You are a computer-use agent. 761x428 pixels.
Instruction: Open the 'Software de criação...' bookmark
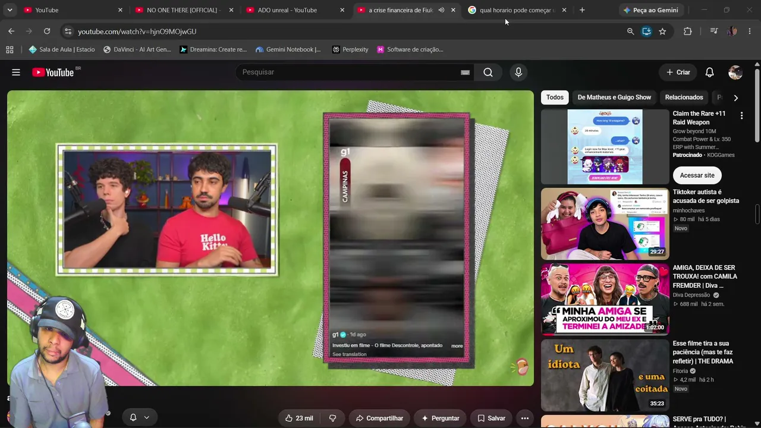point(410,49)
